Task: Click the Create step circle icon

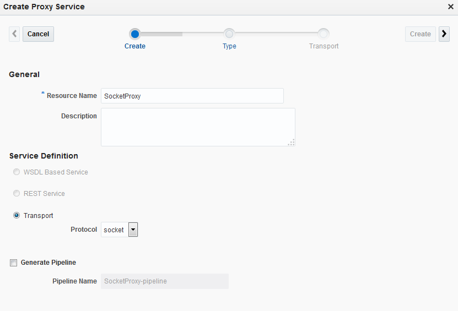Action: click(135, 34)
